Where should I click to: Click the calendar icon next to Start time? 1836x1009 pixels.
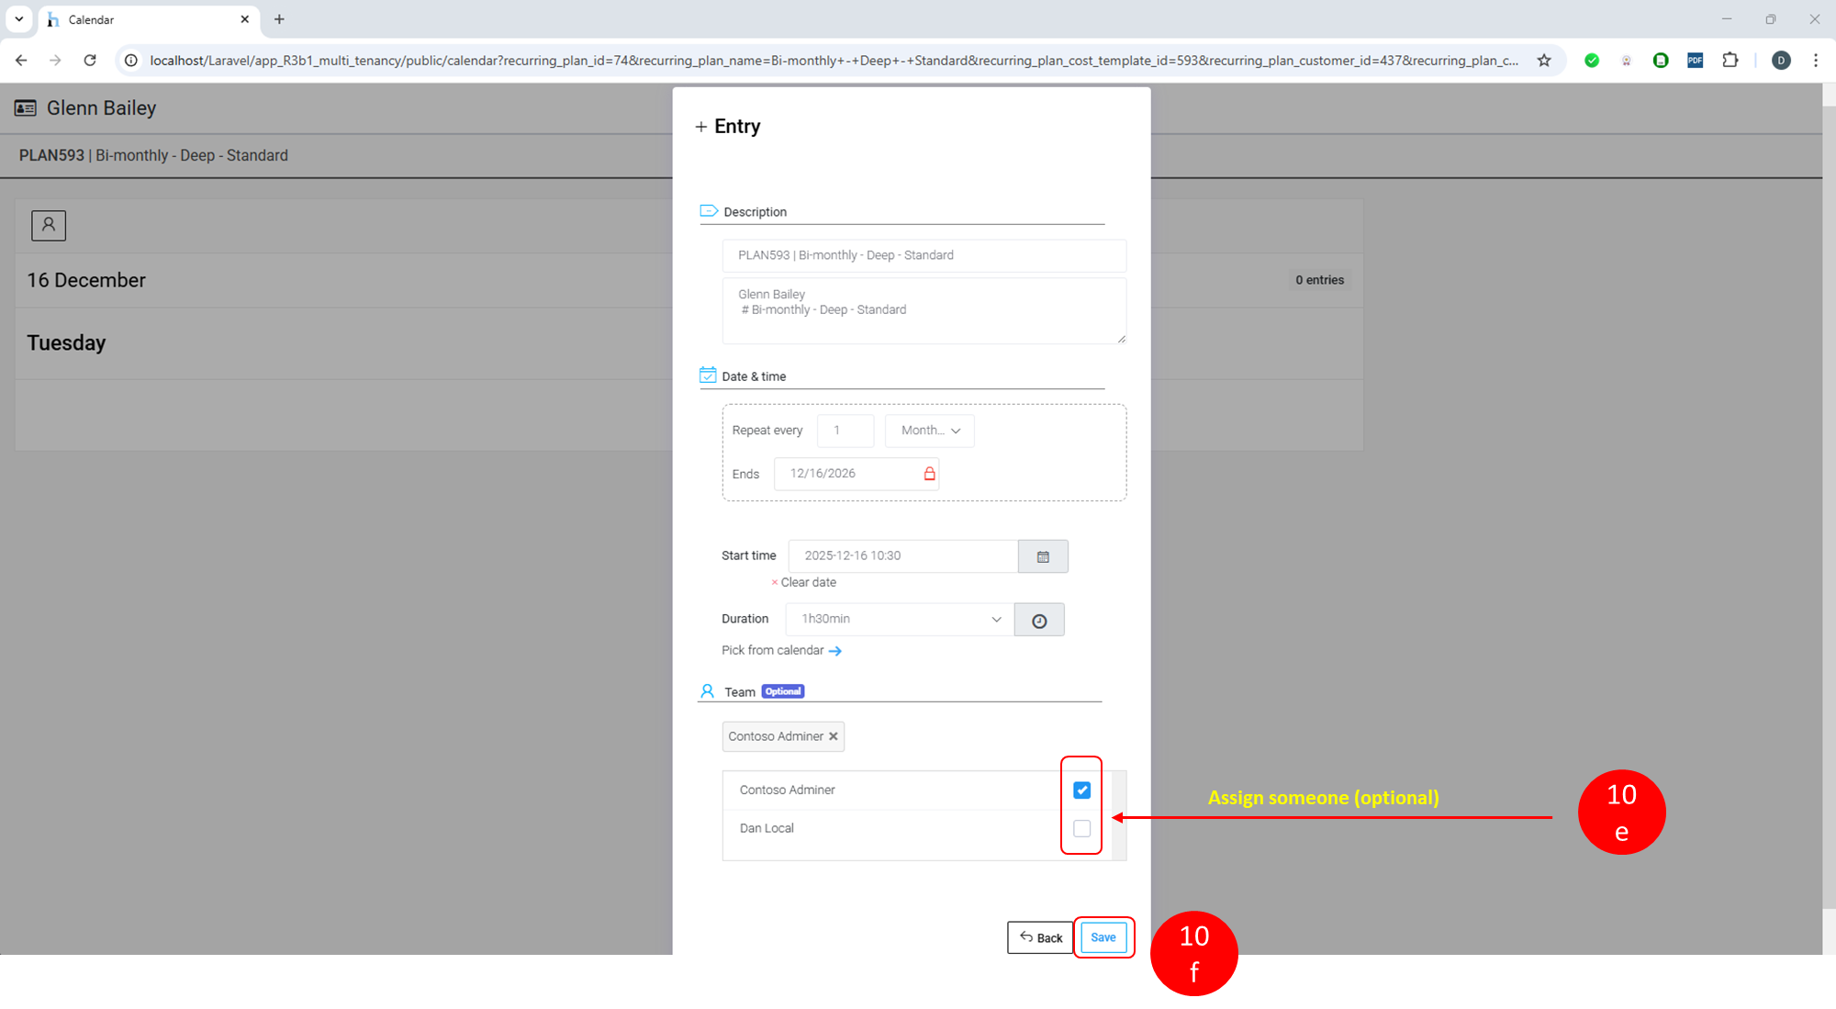click(1043, 556)
